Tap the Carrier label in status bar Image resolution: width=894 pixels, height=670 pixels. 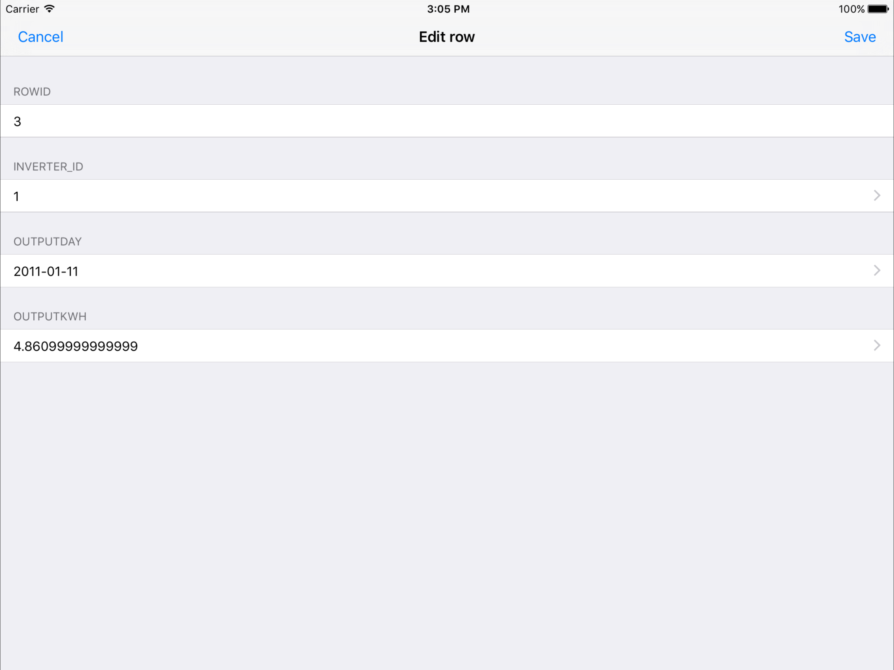tap(22, 9)
